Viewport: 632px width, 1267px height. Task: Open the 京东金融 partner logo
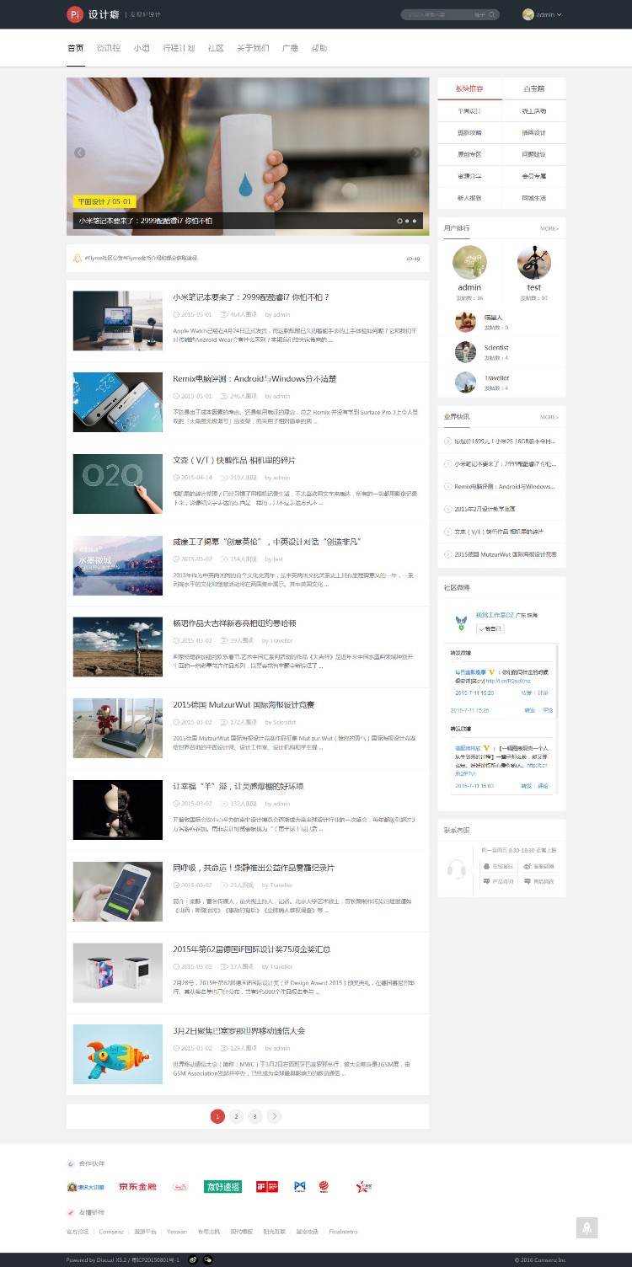click(x=137, y=1186)
